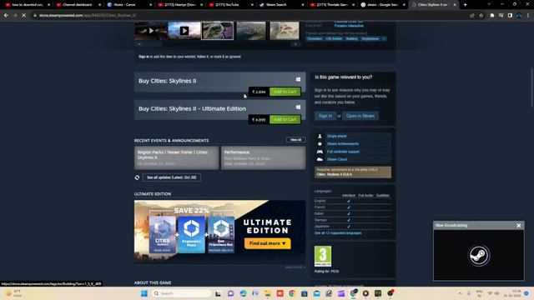Click the page vertical scrollbar thumb
This screenshot has width=534, height=300.
coord(531,88)
